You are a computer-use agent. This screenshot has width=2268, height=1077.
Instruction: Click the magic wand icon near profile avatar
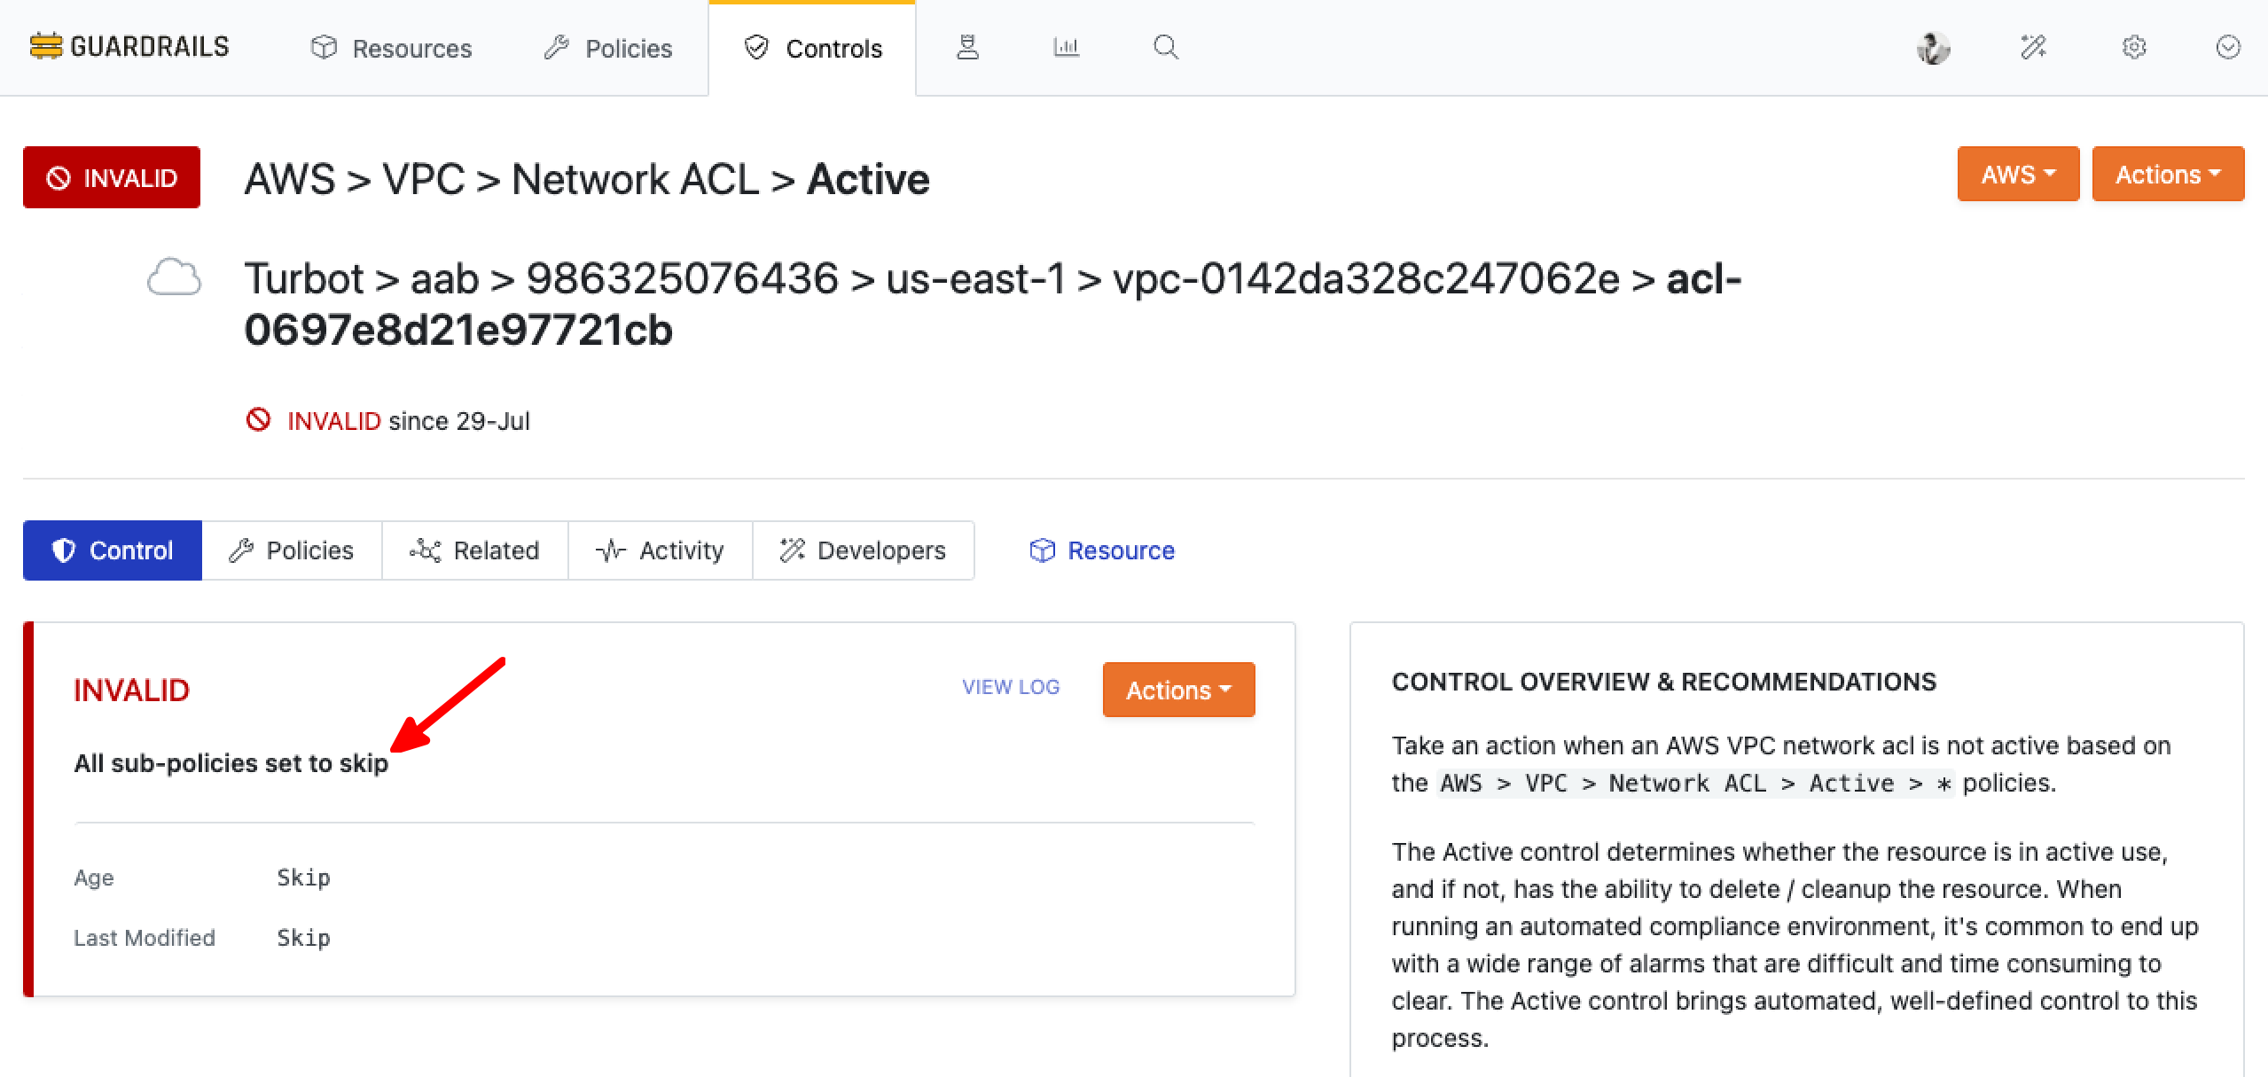click(x=2033, y=47)
